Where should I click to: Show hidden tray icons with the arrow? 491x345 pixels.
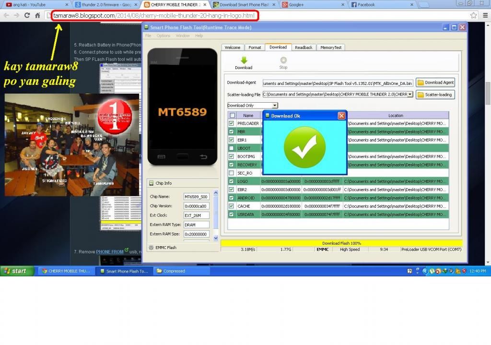coord(425,271)
